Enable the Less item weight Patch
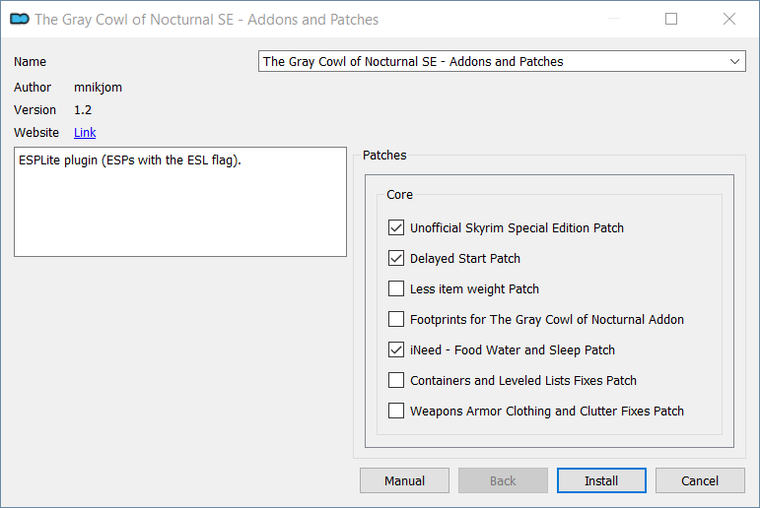Viewport: 760px width, 508px height. point(396,288)
